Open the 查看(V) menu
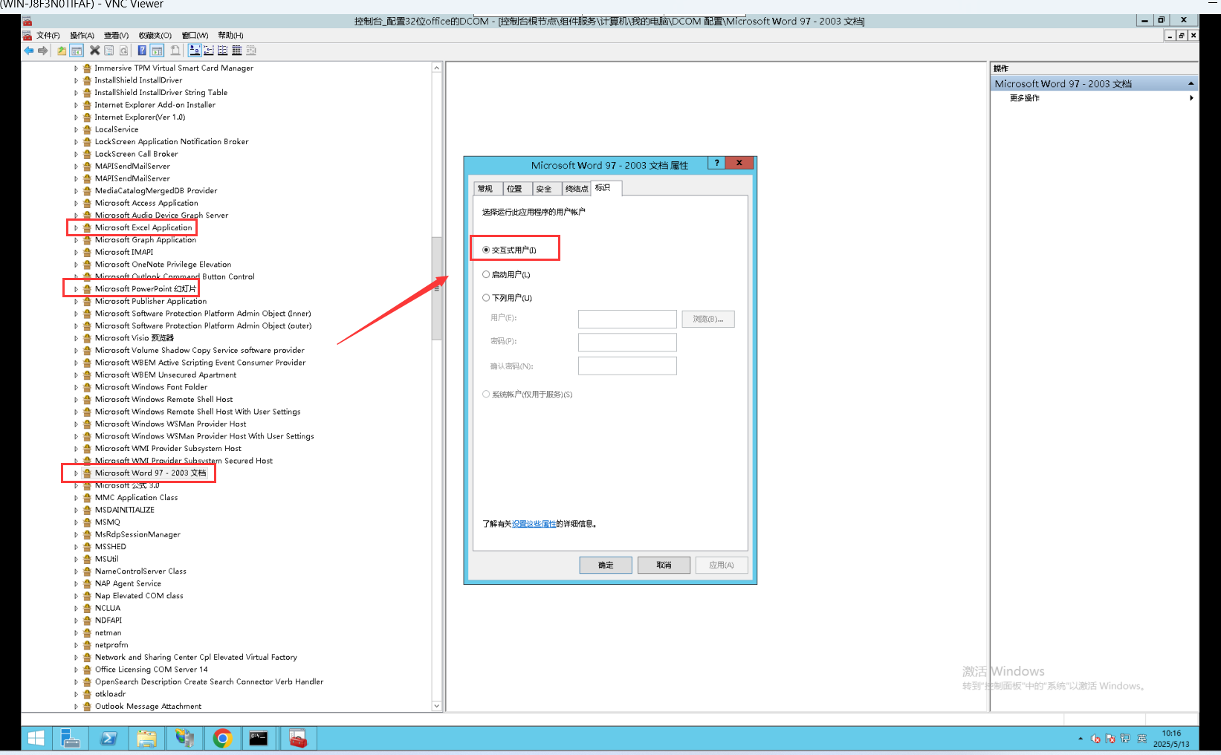 (x=116, y=36)
